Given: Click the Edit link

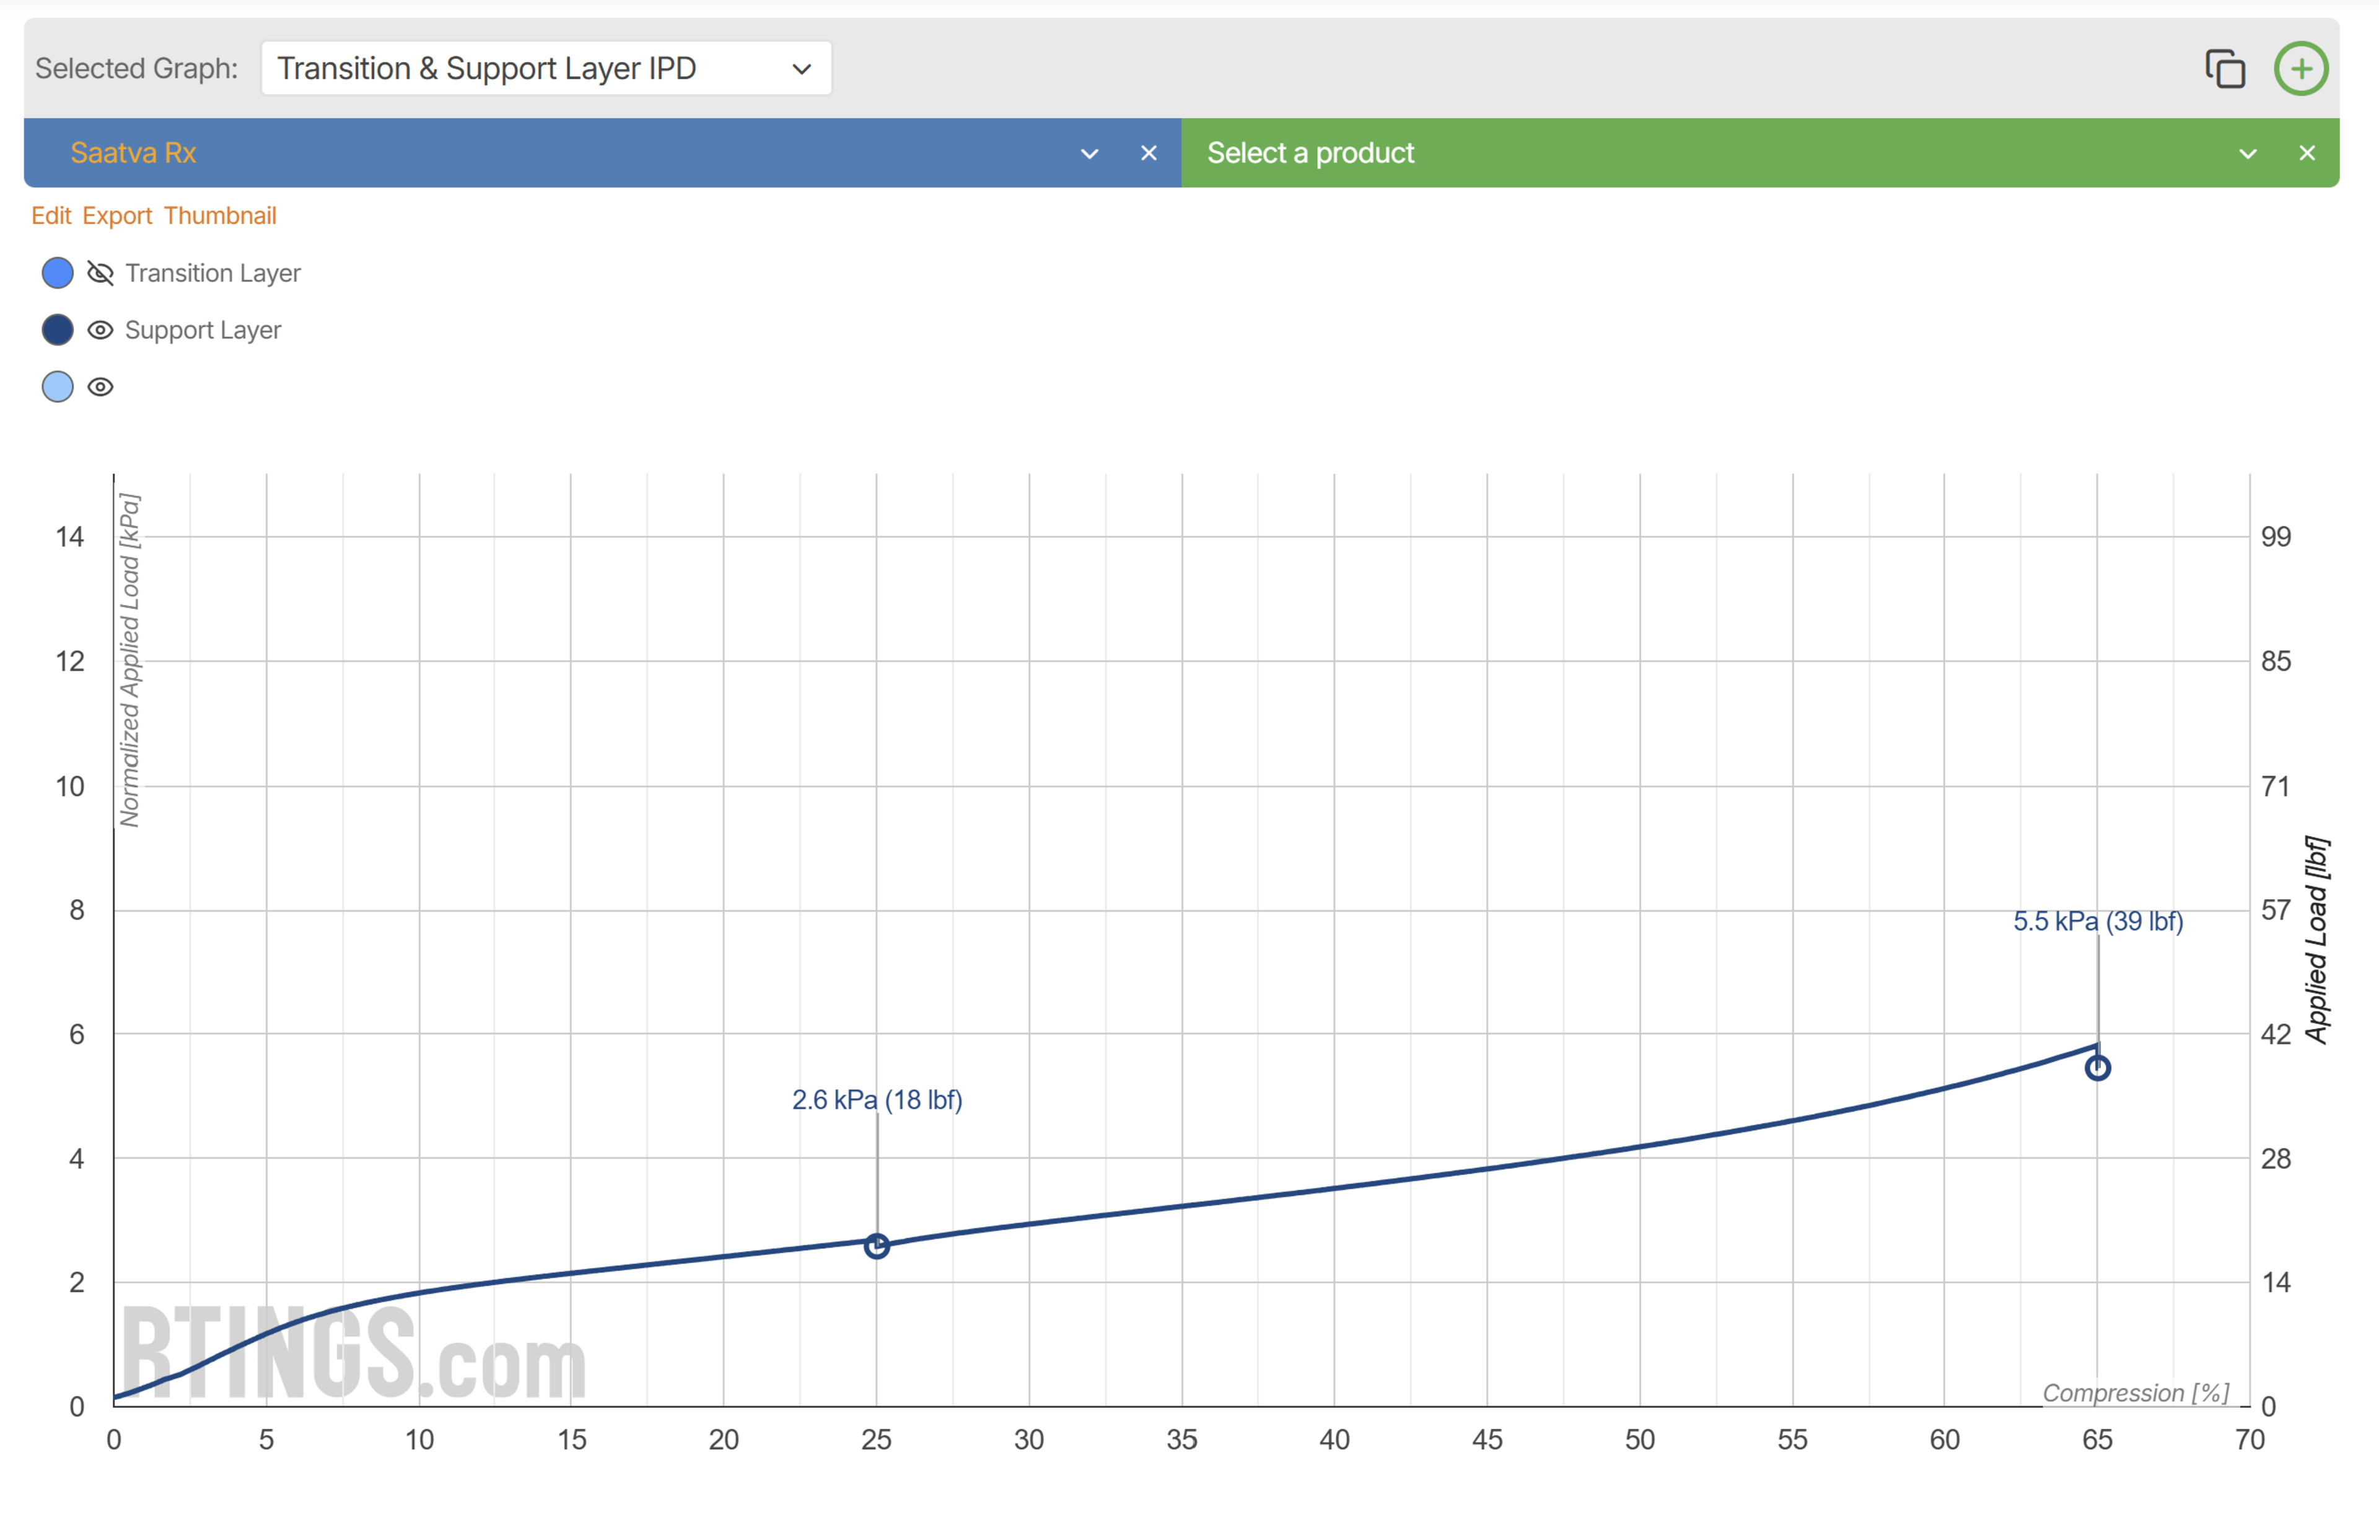Looking at the screenshot, I should click(51, 216).
